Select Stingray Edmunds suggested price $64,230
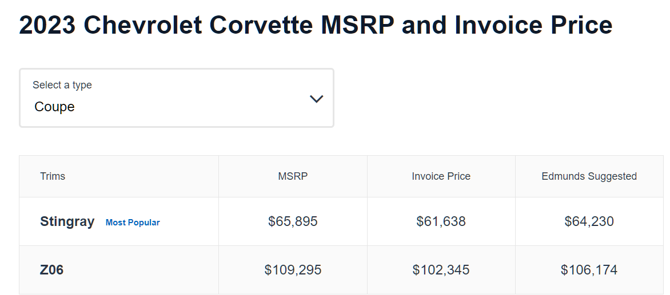Image resolution: width=670 pixels, height=295 pixels. [589, 221]
